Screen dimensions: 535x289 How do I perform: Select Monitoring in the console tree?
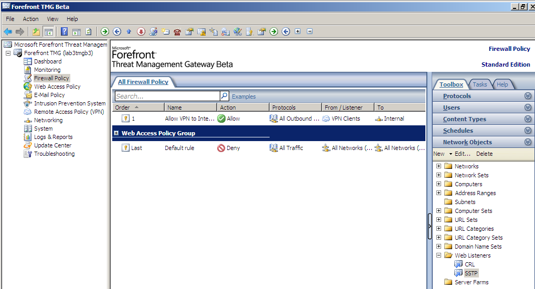point(47,70)
